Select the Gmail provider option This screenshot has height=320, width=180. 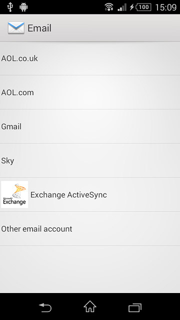point(90,126)
